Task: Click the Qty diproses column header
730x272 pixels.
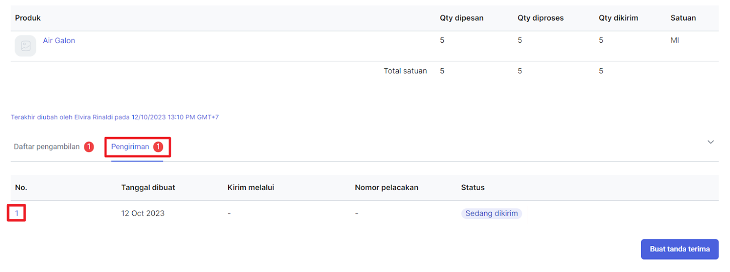Action: (x=541, y=18)
